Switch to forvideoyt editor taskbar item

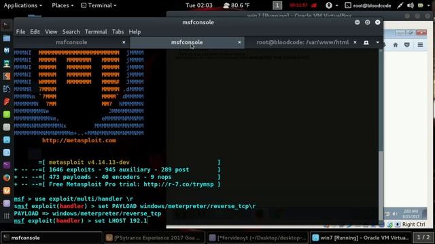tap(258, 238)
